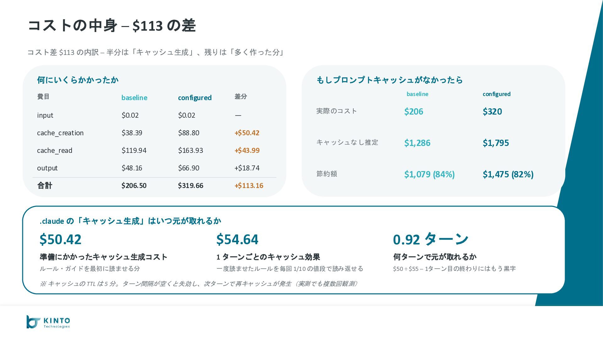Screen dimensions: 603x339
Task: Click the configured column header in cost table
Action: [195, 98]
